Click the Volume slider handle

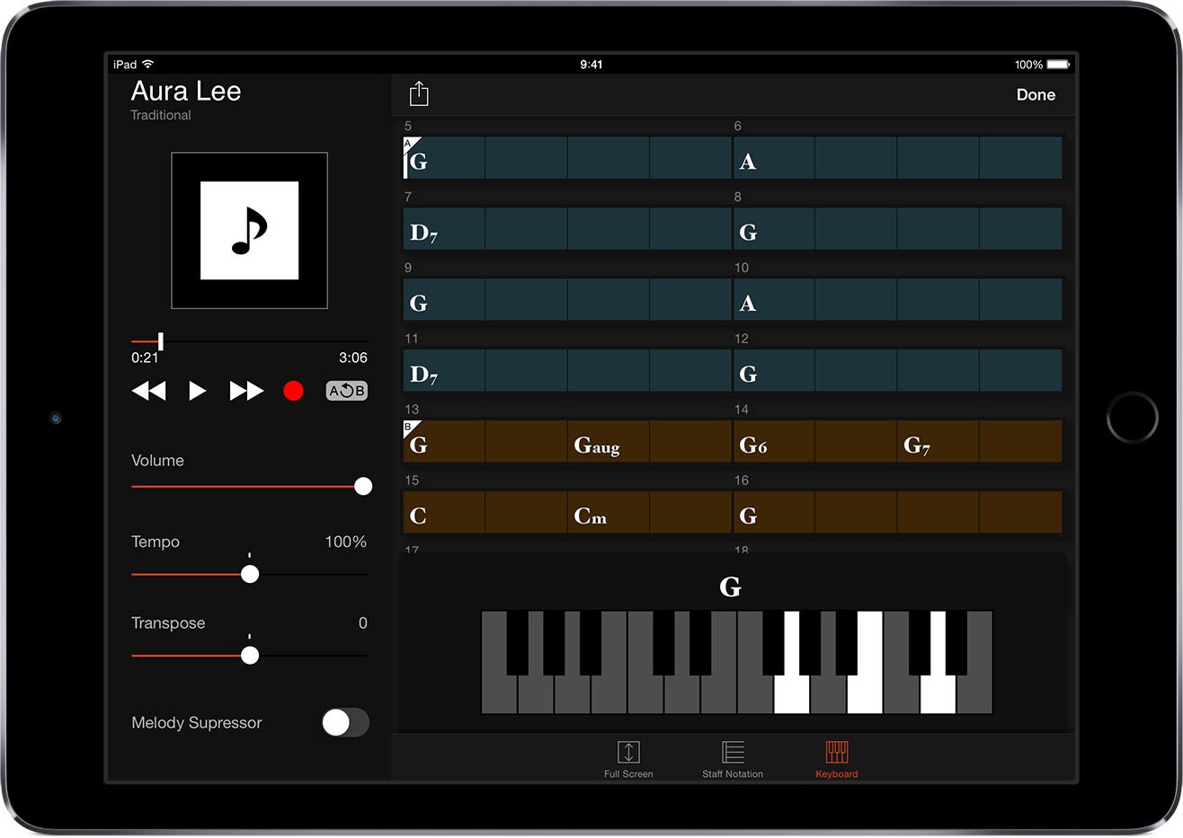(363, 486)
